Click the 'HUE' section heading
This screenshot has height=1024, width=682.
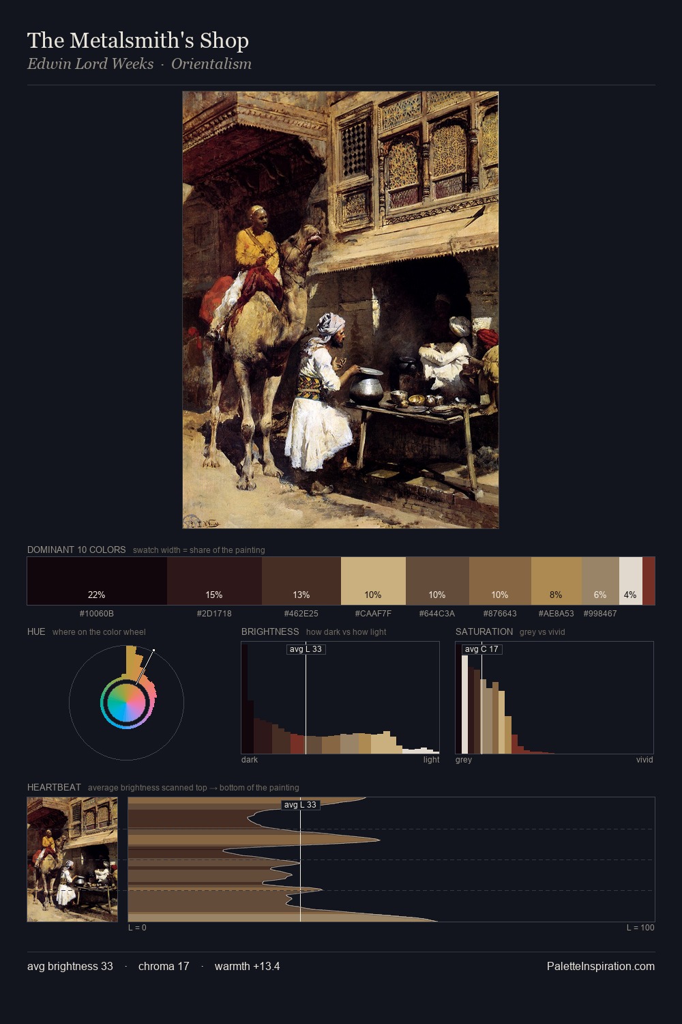(36, 631)
